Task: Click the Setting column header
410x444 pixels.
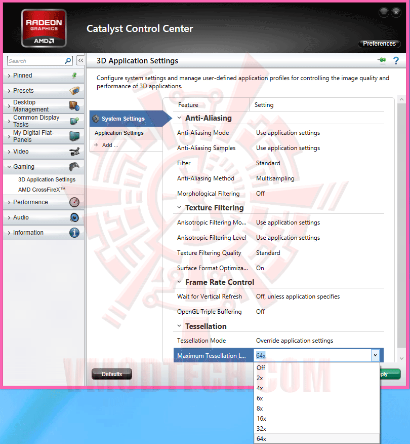Action: coord(264,105)
